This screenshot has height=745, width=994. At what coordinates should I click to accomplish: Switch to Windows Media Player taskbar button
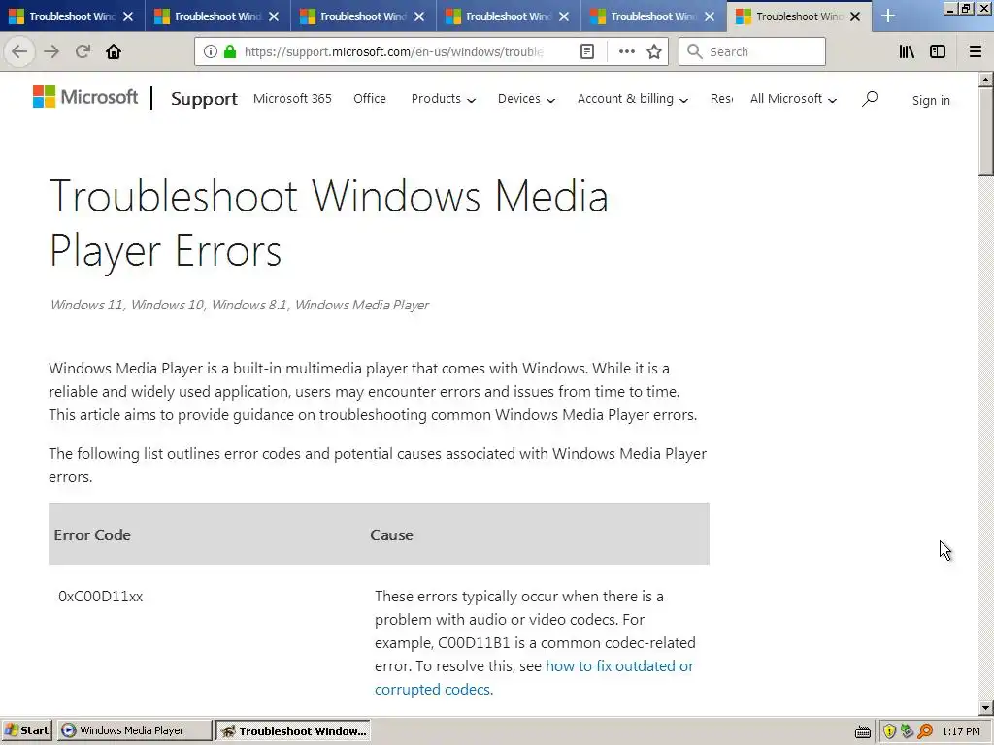point(135,730)
